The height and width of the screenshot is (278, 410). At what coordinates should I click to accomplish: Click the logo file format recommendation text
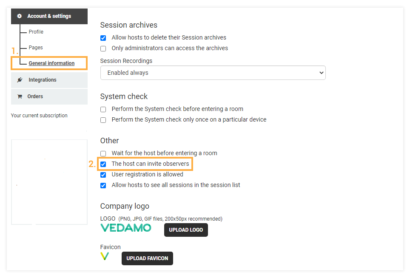170,219
